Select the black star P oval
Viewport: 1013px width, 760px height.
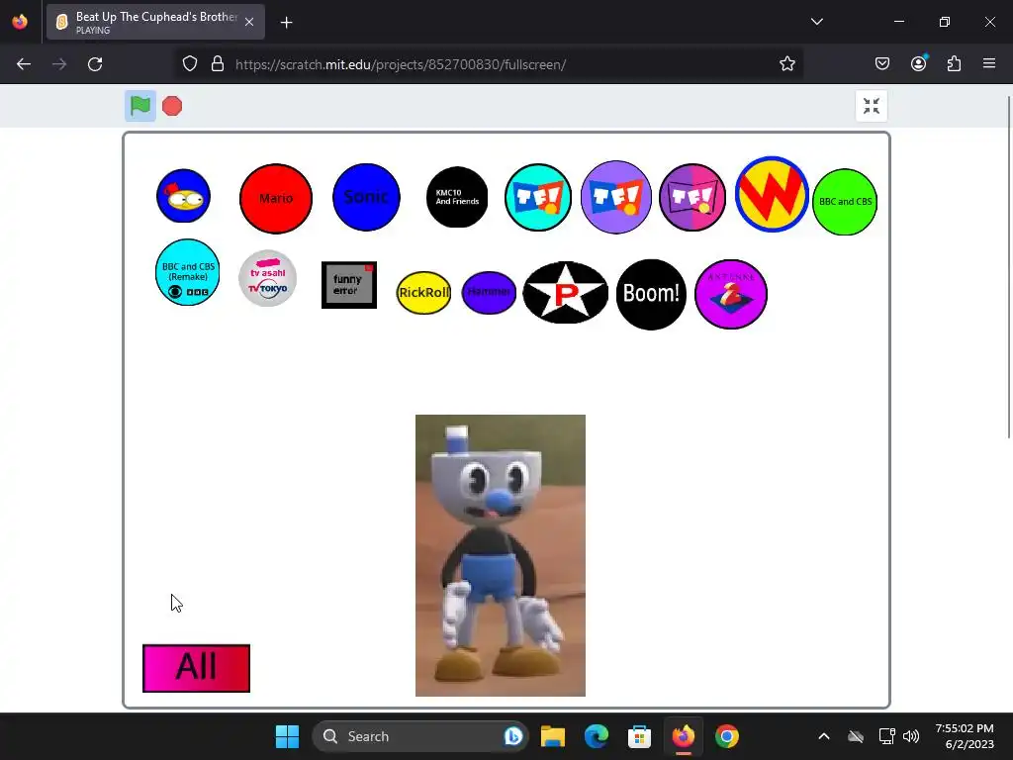(565, 293)
